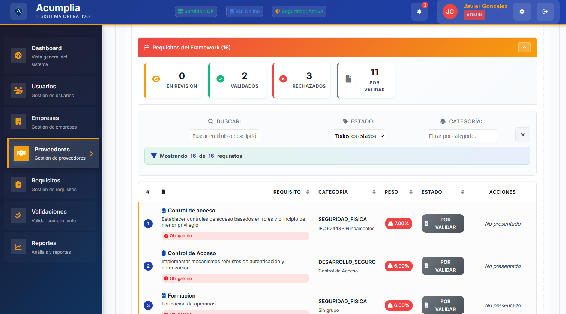The image size is (566, 314).
Task: Open the Reportes chart icon
Action: point(18,247)
